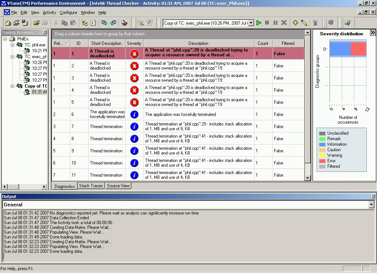Select the 10:21 PM activity result tree item
The image size is (377, 273).
tap(36, 51)
